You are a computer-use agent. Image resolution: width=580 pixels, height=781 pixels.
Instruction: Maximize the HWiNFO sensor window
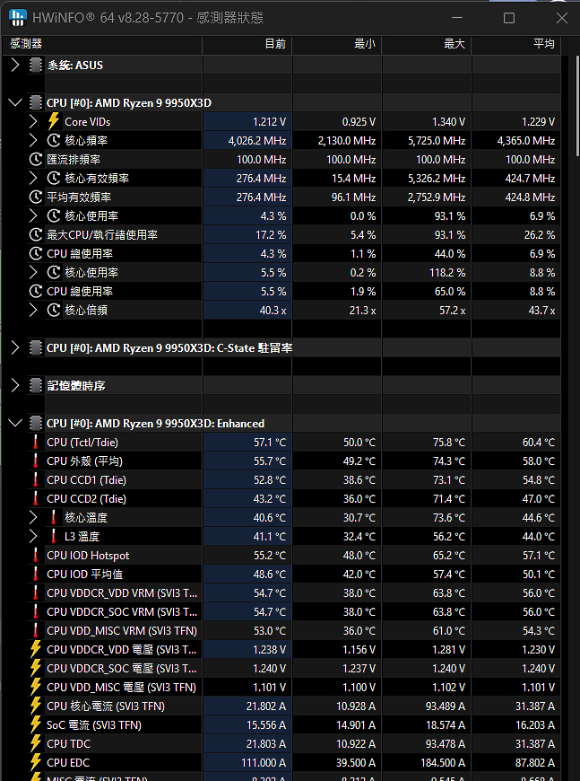pos(509,18)
